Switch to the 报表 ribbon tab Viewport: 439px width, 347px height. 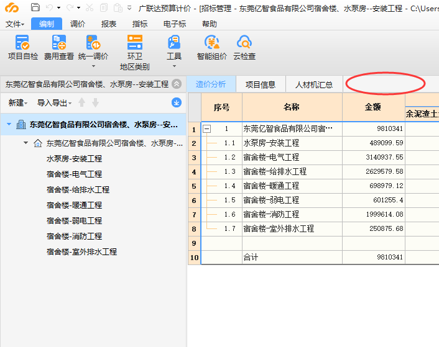pyautogui.click(x=109, y=24)
